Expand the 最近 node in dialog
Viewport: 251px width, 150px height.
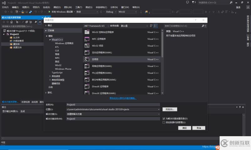pyautogui.click(x=46, y=25)
